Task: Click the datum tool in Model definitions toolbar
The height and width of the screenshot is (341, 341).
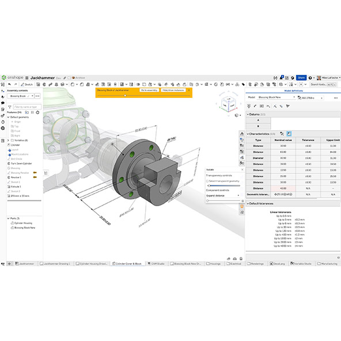Action: click(x=249, y=106)
